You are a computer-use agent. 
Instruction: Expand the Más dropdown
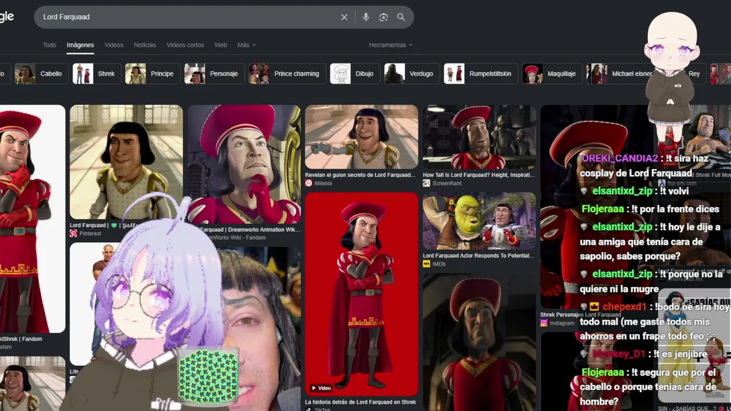(246, 45)
